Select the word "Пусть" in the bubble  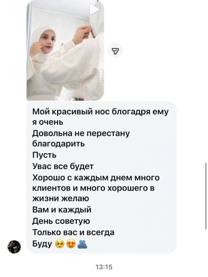click(x=44, y=155)
